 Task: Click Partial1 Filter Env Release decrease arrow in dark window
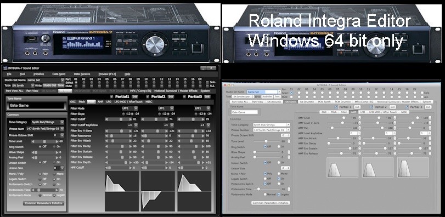[106, 157]
